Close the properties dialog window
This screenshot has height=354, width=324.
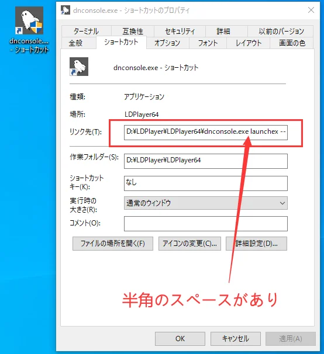click(311, 10)
